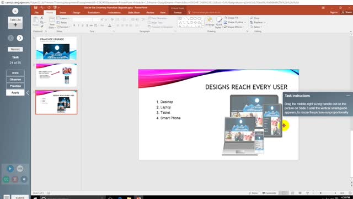Click the Italic formatting icon
The height and width of the screenshot is (199, 353).
coord(78,25)
